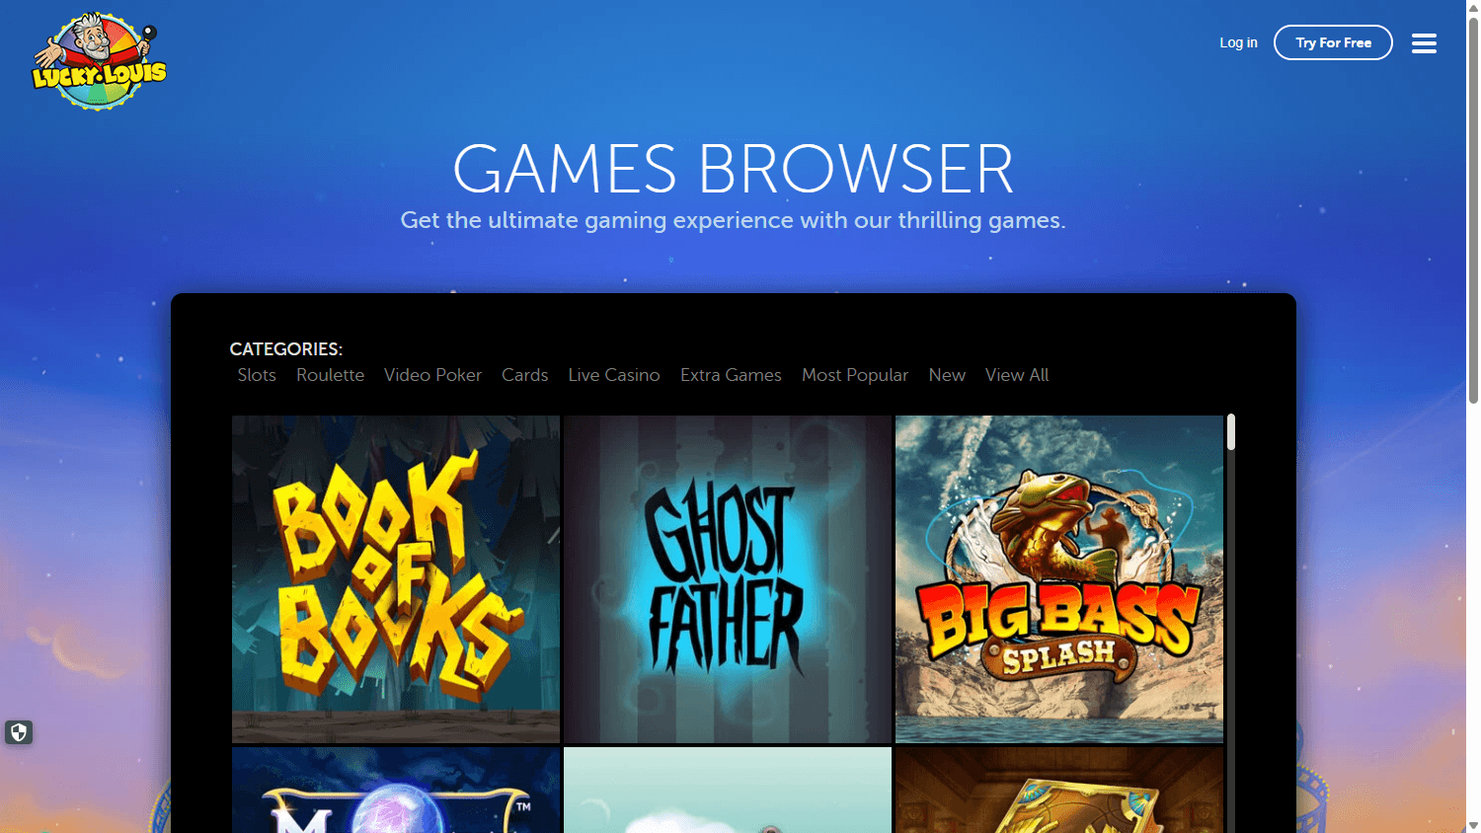Open the Book of Books game thumbnail
This screenshot has width=1481, height=833.
(x=396, y=579)
